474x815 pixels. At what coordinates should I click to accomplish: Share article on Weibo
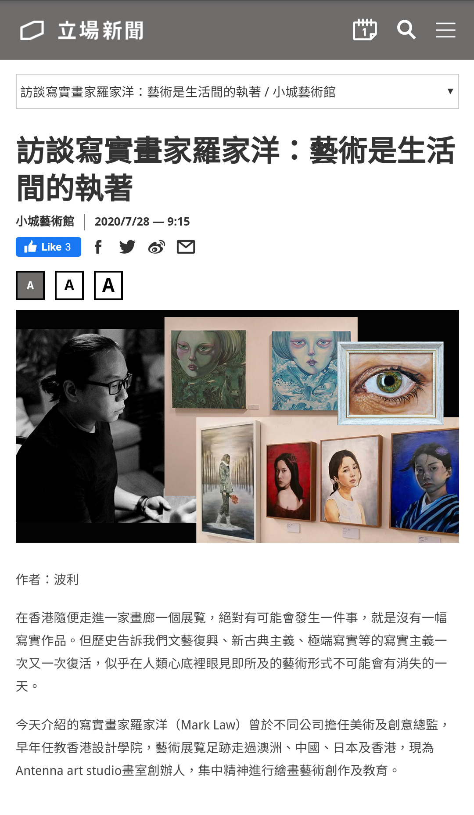157,247
